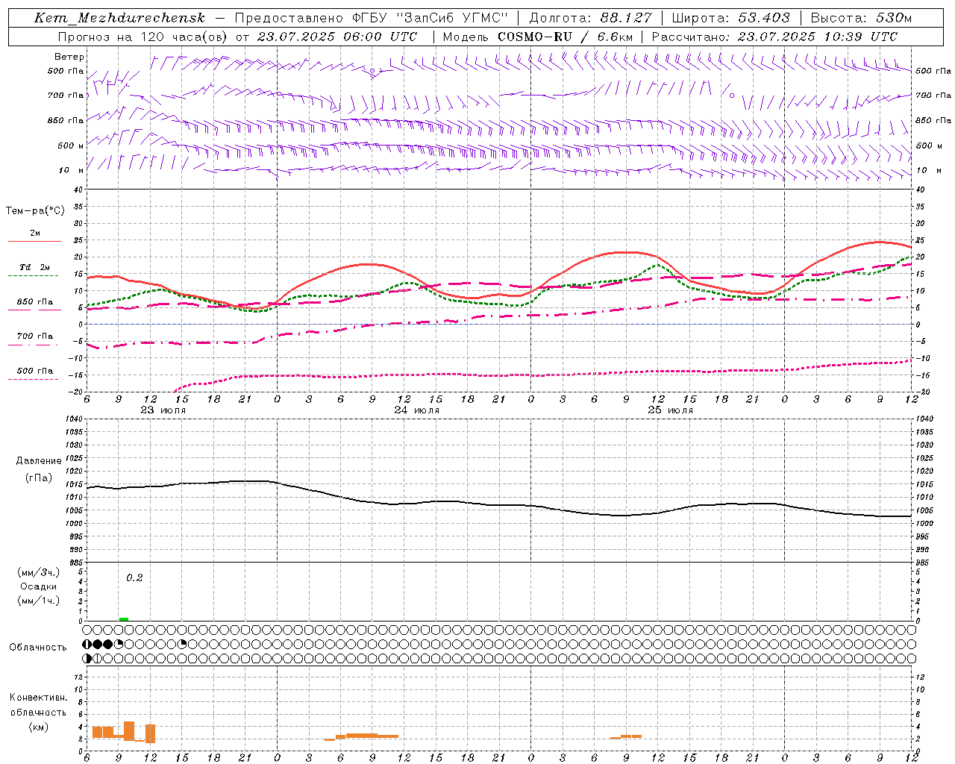Select the Высота: 530м header field
The height and width of the screenshot is (764, 955).
pyautogui.click(x=861, y=18)
